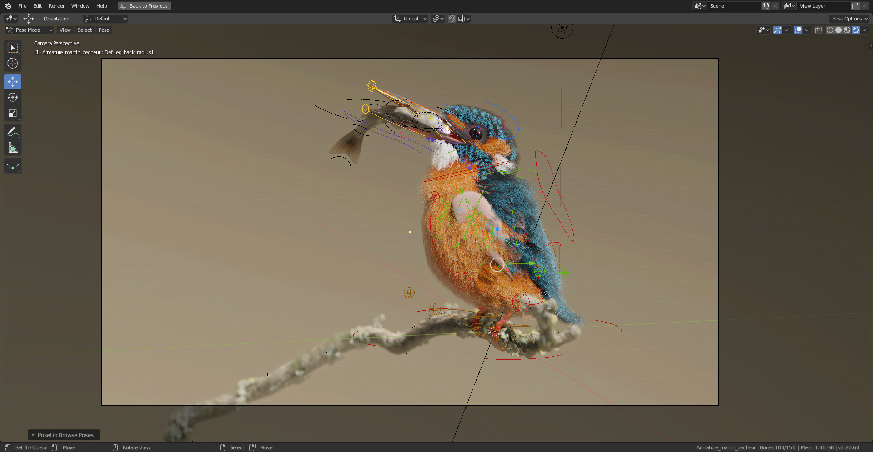
Task: Click the 'Def_leg_back_radius.L' bone name text
Action: pyautogui.click(x=130, y=52)
